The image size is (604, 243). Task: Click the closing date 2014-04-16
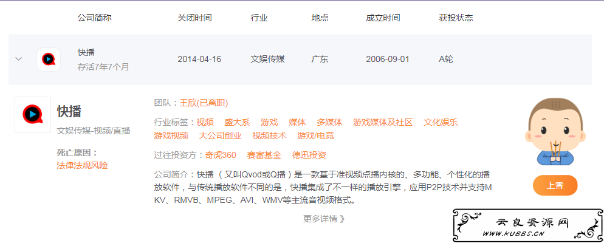point(199,60)
